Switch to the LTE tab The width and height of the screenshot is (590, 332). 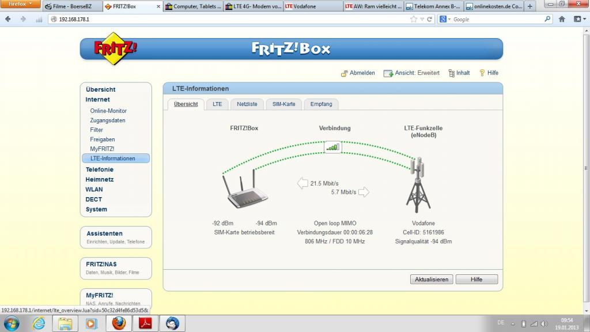pyautogui.click(x=217, y=104)
